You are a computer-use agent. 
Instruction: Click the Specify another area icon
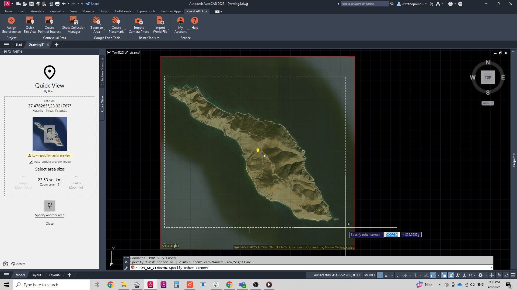pyautogui.click(x=50, y=206)
